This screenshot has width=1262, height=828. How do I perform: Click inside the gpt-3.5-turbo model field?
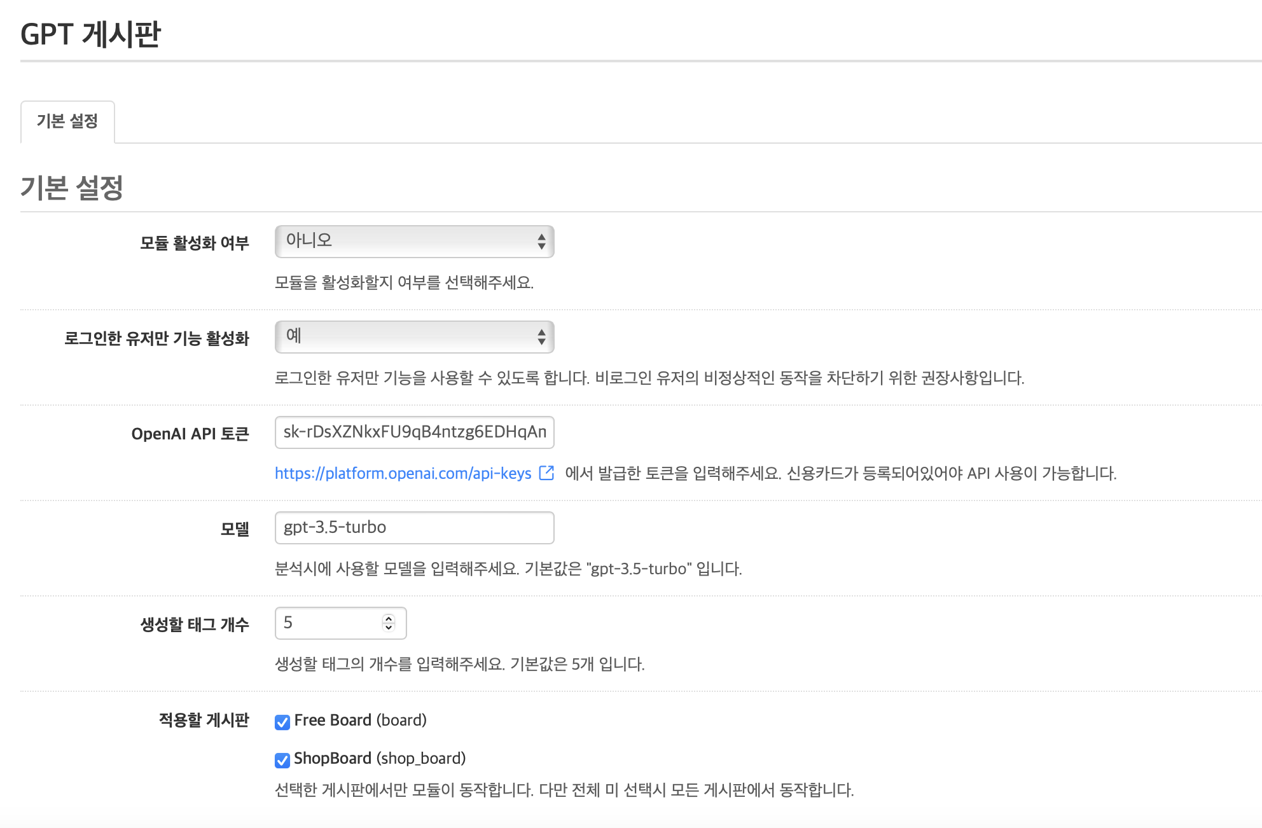coord(413,527)
